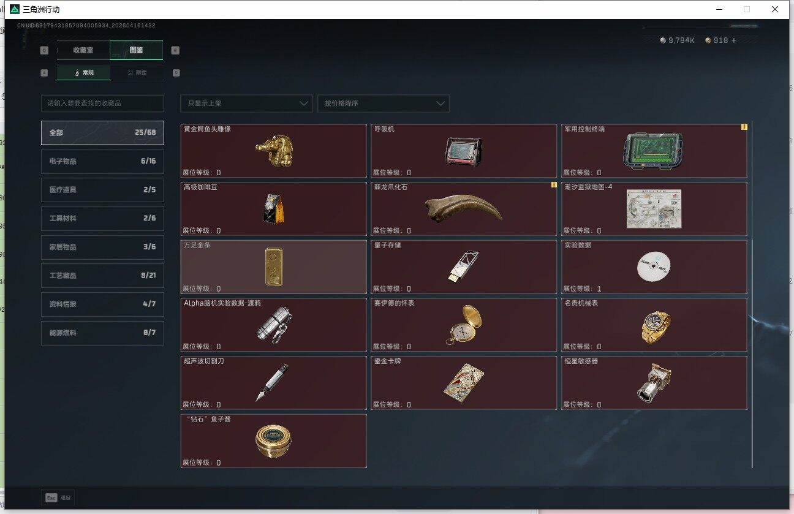Select the 恒星敏感器 sensor icon
The width and height of the screenshot is (794, 514).
click(654, 383)
